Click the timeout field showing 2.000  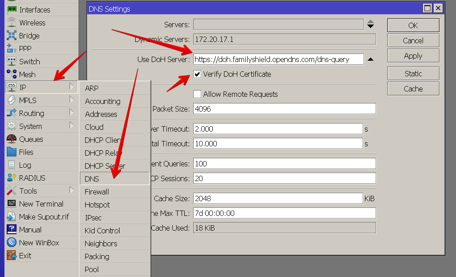278,129
